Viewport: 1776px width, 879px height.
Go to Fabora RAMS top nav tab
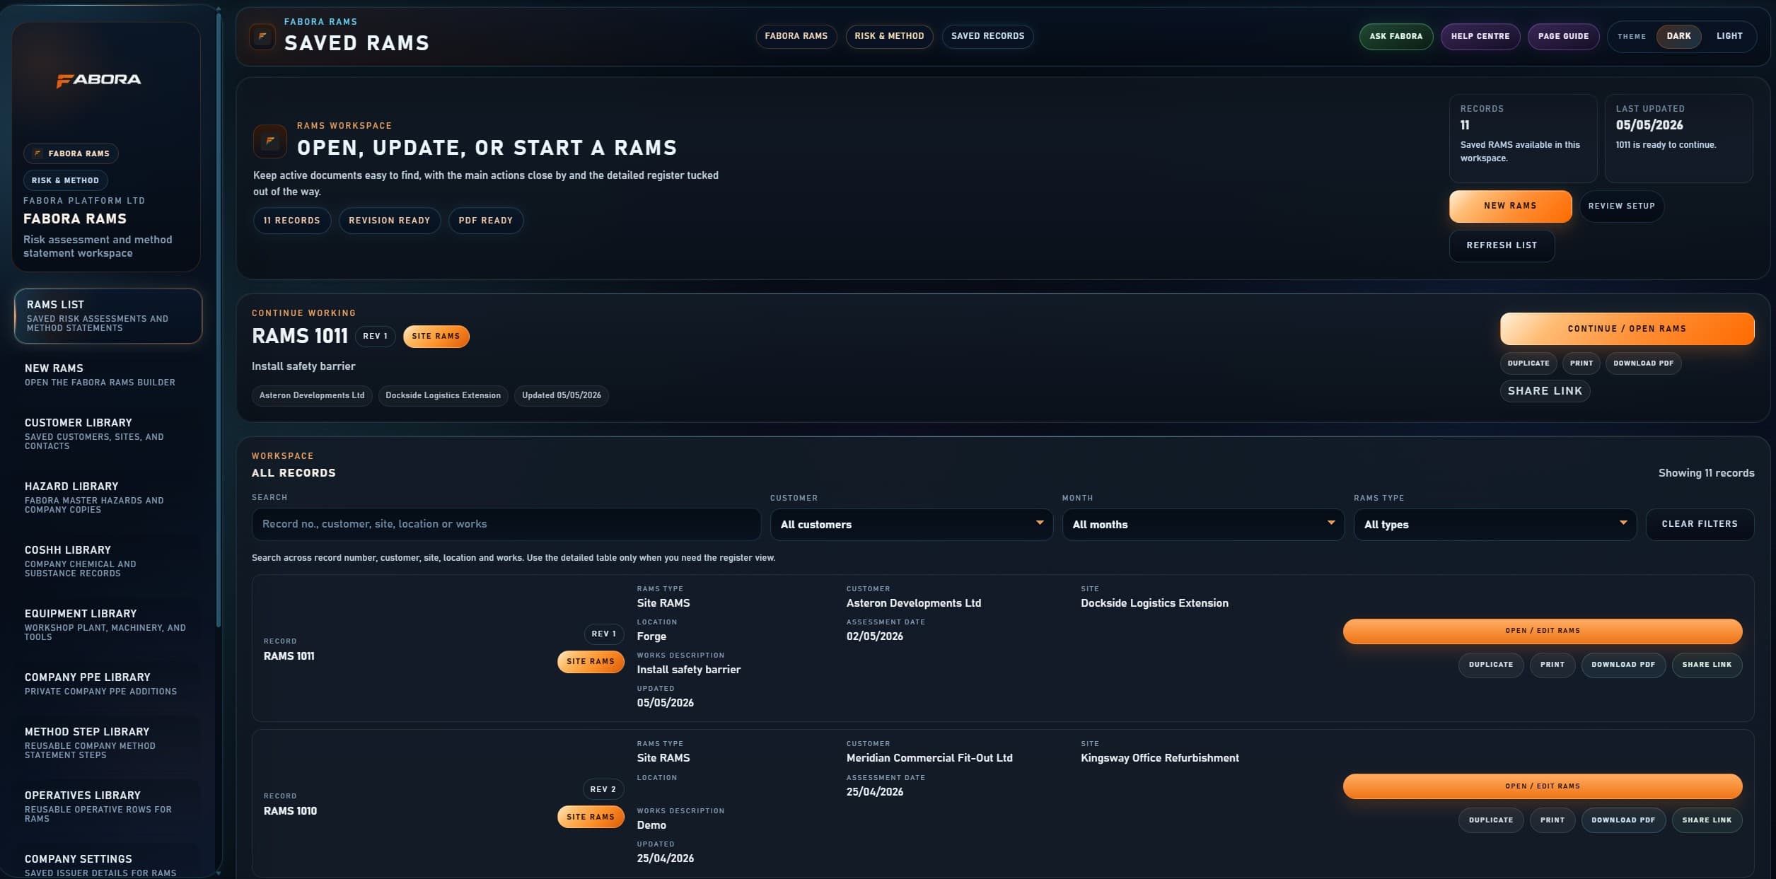point(796,36)
